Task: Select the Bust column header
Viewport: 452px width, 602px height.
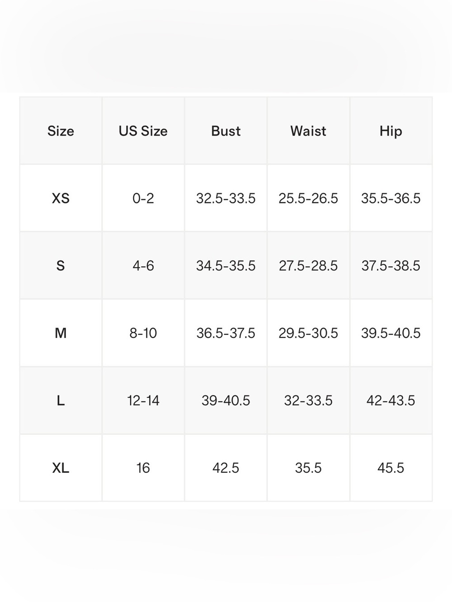Action: (x=226, y=131)
